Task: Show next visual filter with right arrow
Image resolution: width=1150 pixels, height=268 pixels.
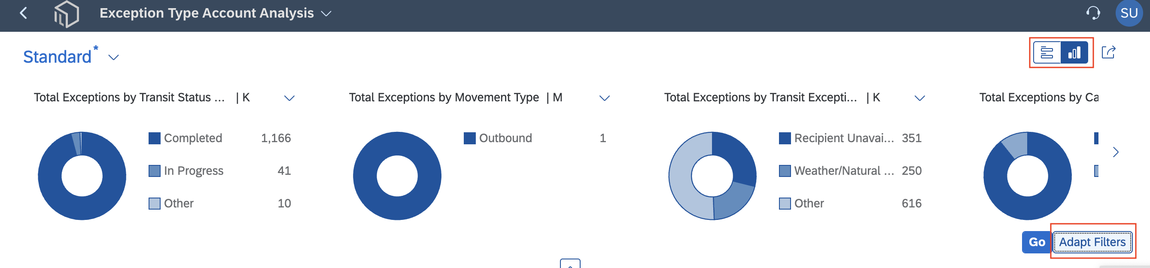Action: (1116, 152)
